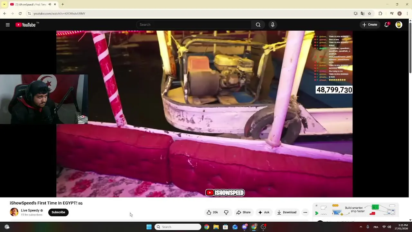Mute the tab via its speaker icon

[50, 5]
